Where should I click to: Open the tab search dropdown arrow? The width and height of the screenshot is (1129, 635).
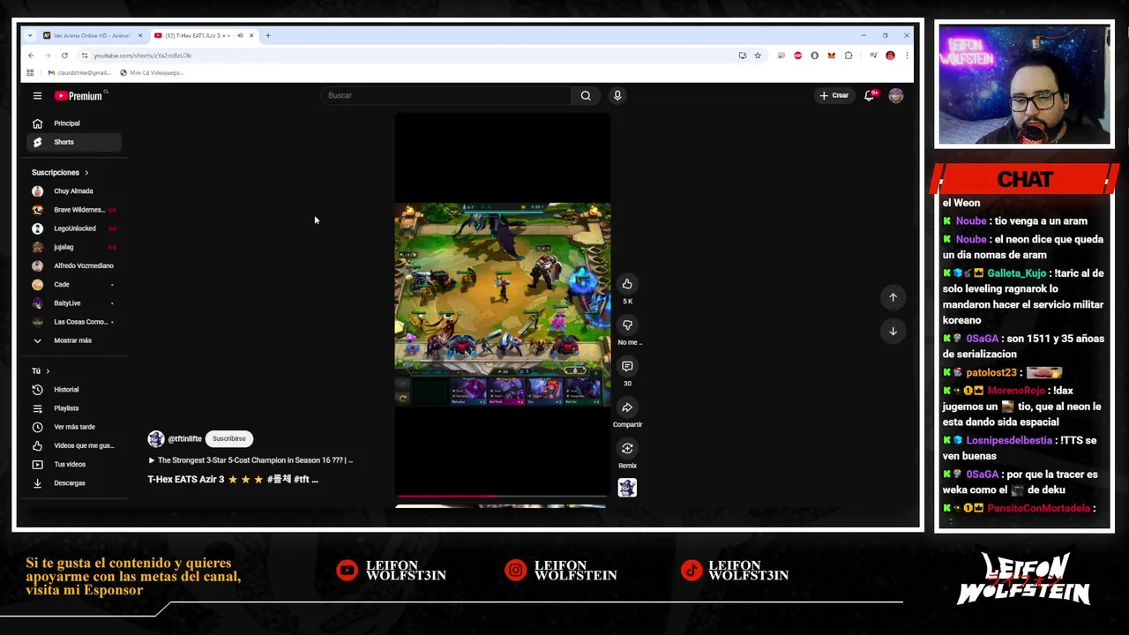pos(30,35)
